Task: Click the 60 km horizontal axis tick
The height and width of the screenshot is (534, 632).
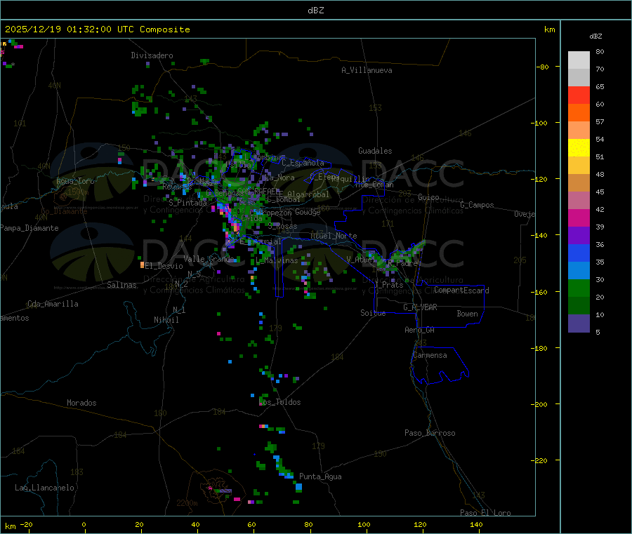Action: coord(252,525)
